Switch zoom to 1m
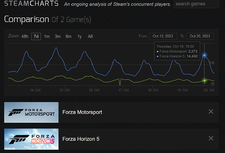The width and height of the screenshot is (225, 153). (47, 36)
